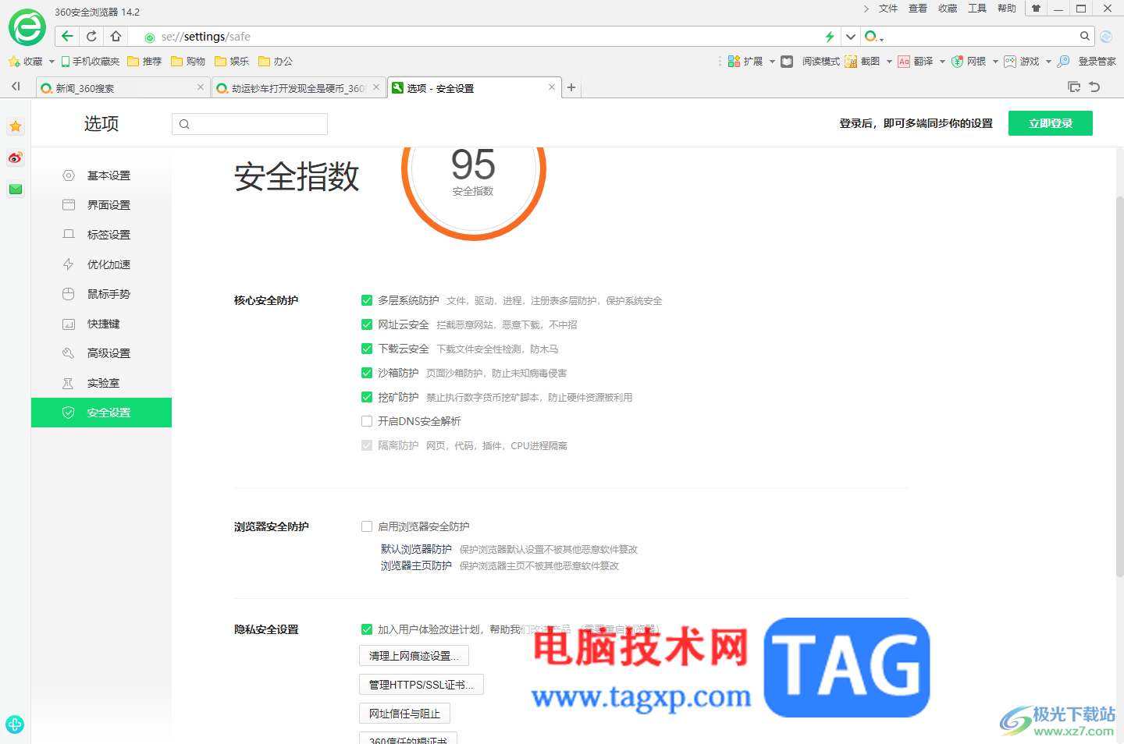Open the 帮助 menu
This screenshot has width=1124, height=744.
pos(1007,9)
